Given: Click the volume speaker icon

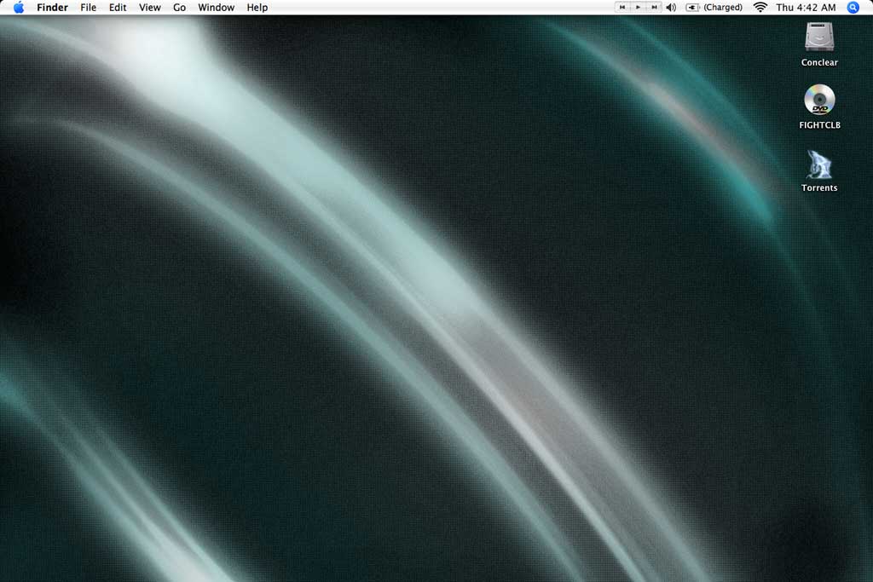Looking at the screenshot, I should click(x=671, y=8).
